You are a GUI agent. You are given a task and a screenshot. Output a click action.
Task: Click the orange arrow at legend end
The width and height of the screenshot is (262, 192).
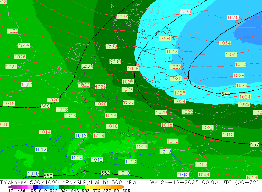[123, 187]
